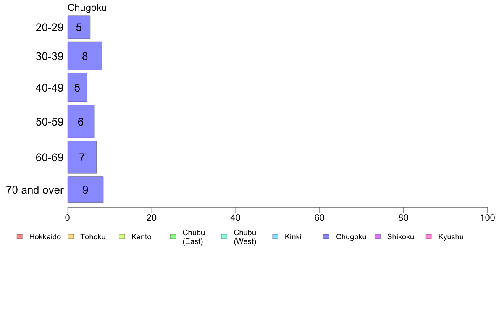The width and height of the screenshot is (499, 309).
Task: Click the Kinki legend label text
Action: point(293,237)
